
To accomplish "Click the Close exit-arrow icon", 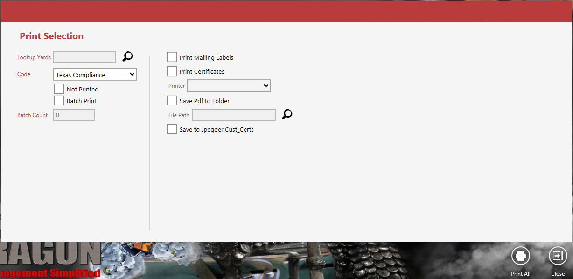I will tap(558, 256).
